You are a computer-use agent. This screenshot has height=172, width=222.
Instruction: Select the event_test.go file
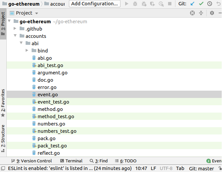coord(53,102)
